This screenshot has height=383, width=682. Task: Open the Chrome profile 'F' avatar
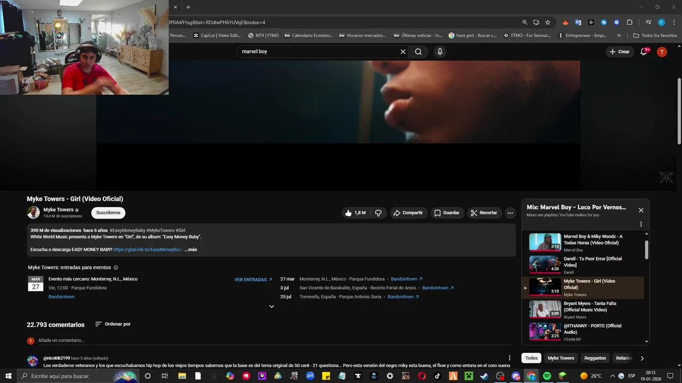point(661,22)
